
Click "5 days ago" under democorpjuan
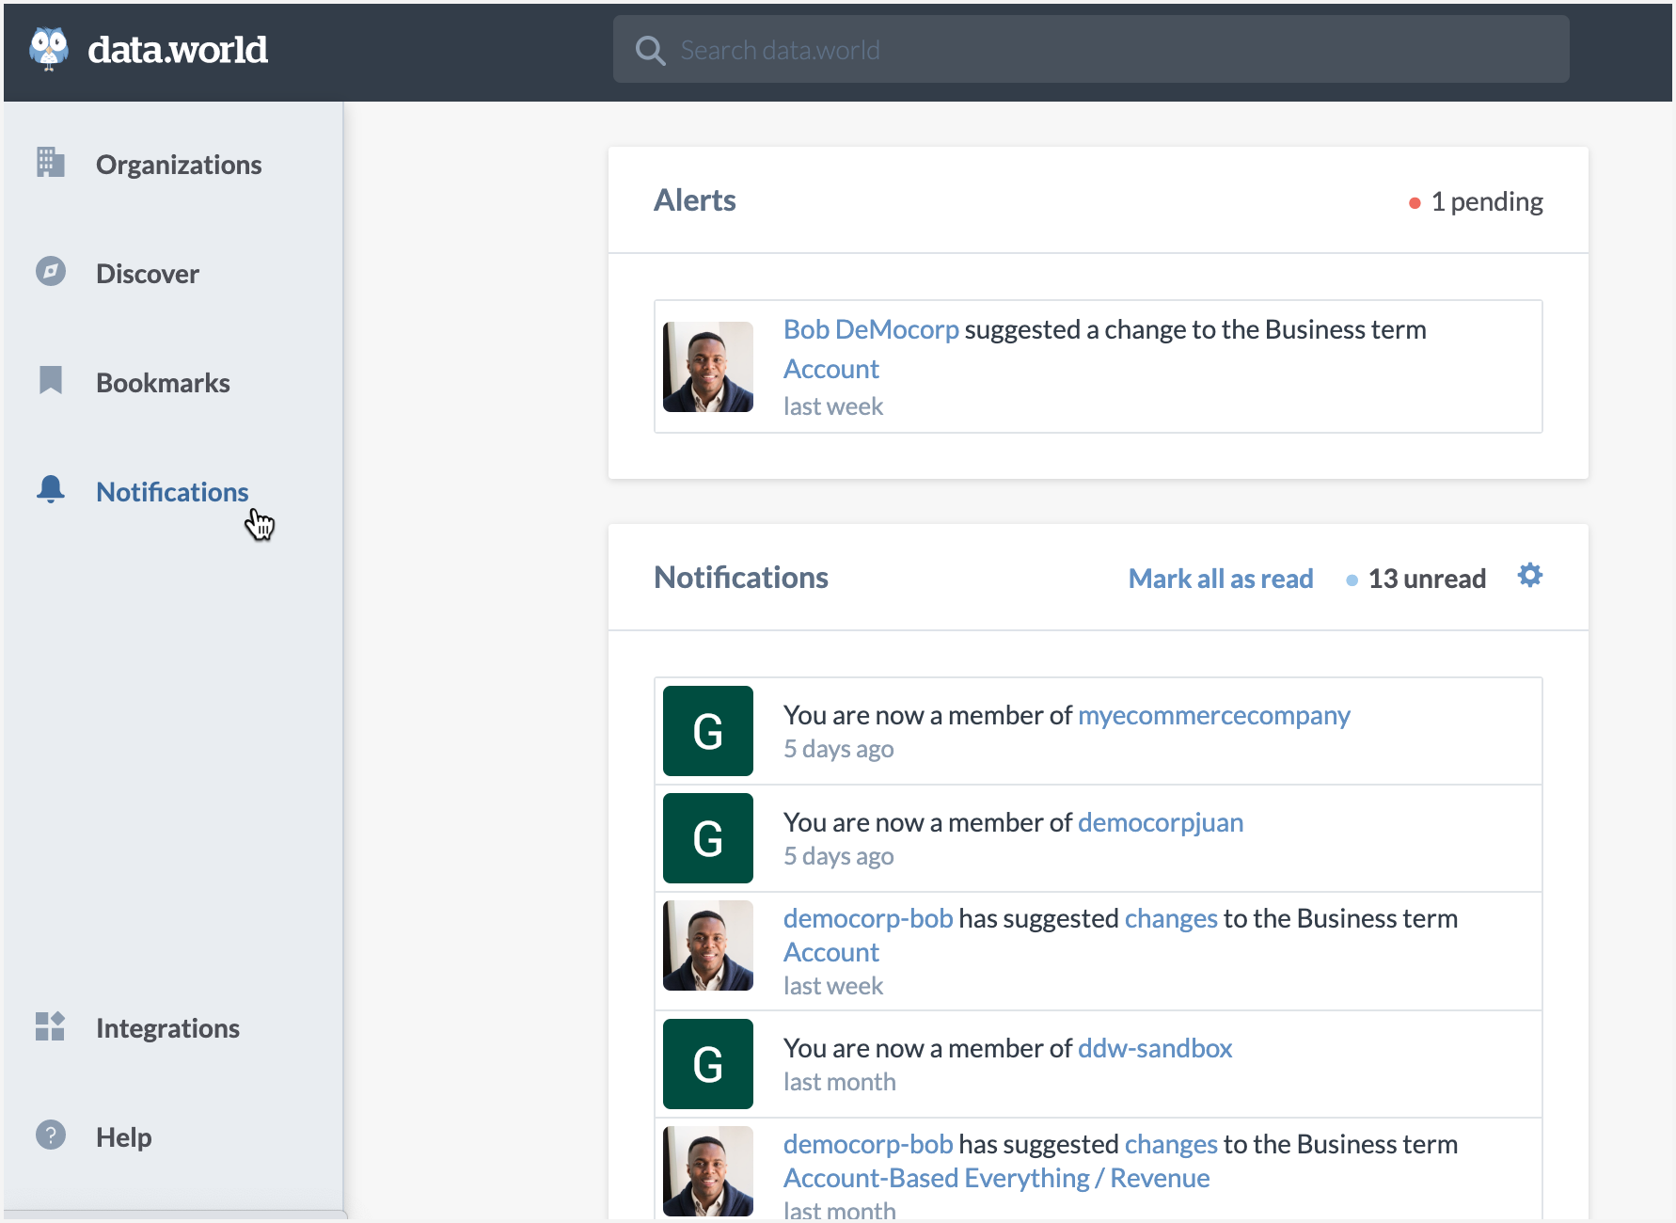(839, 856)
